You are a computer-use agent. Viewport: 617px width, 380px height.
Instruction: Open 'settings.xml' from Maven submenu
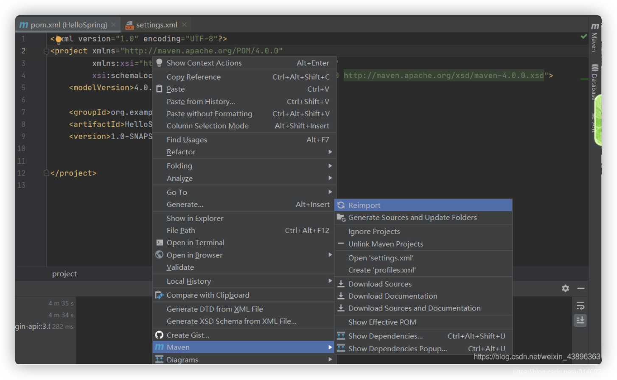(423, 258)
